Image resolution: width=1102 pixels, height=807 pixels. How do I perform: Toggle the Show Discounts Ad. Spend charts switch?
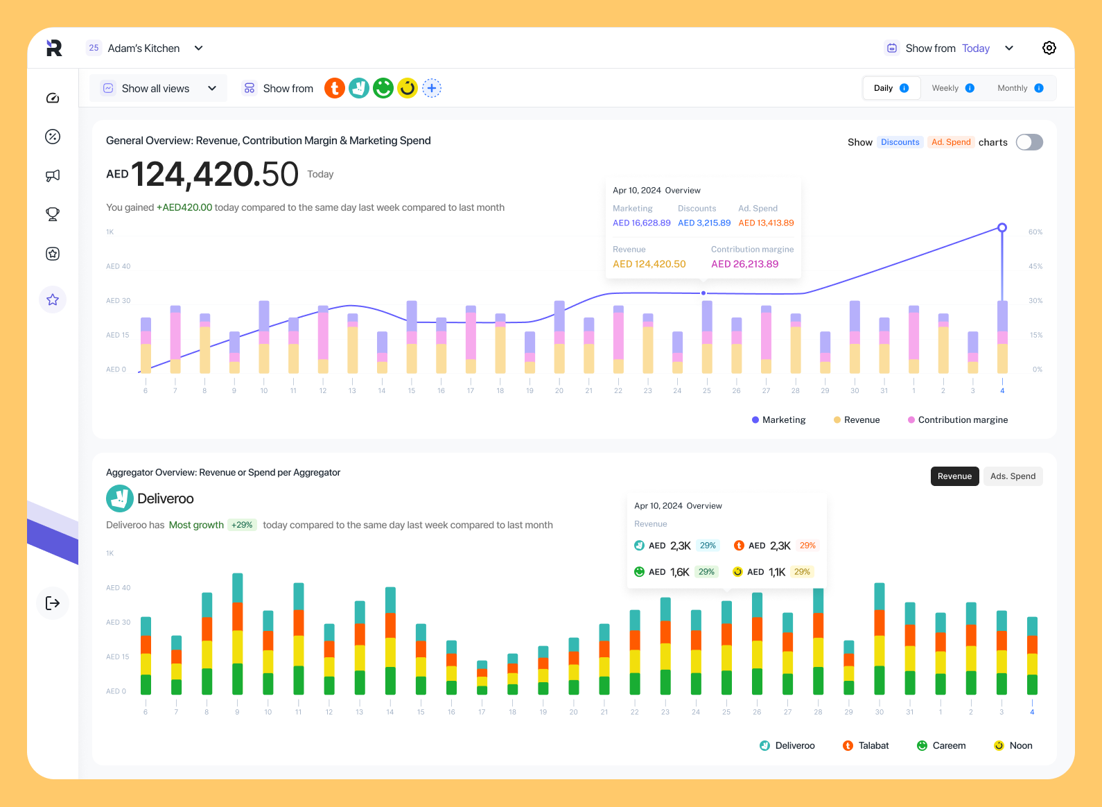[1029, 142]
